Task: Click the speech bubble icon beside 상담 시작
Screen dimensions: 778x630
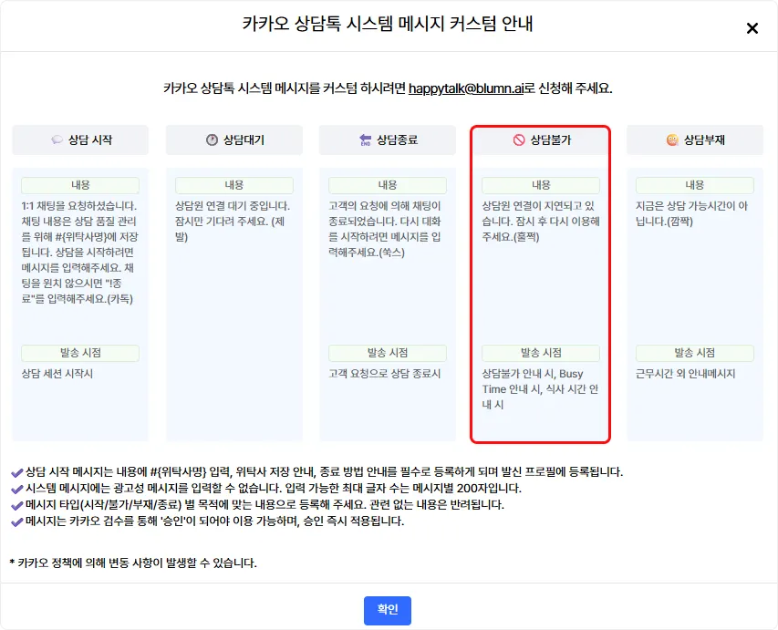Action: (57, 139)
